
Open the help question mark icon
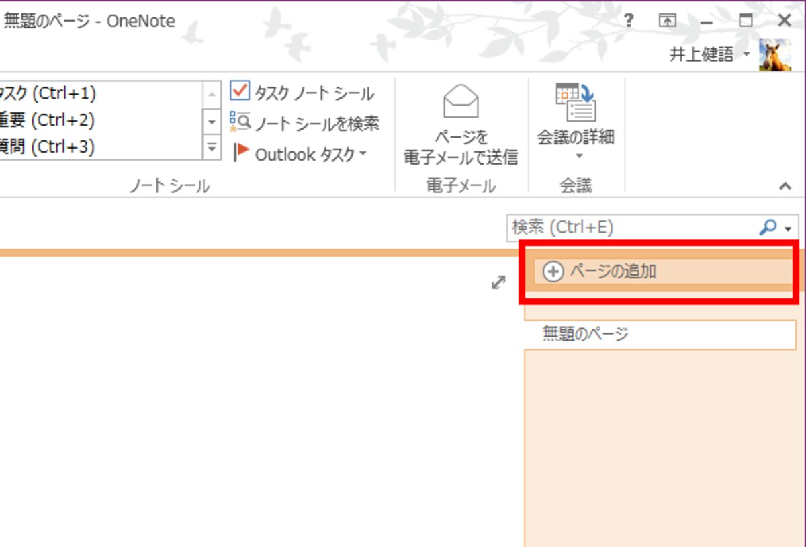click(x=629, y=21)
